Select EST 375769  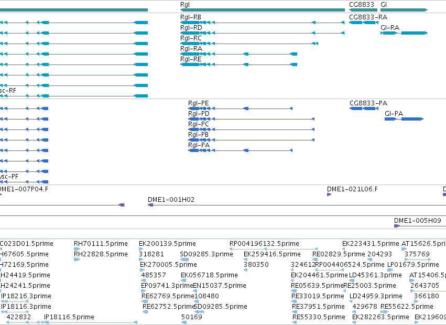point(418,259)
